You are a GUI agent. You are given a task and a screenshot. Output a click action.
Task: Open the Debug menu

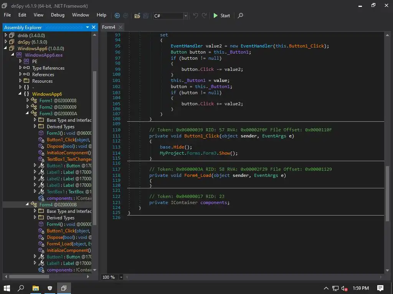58,15
